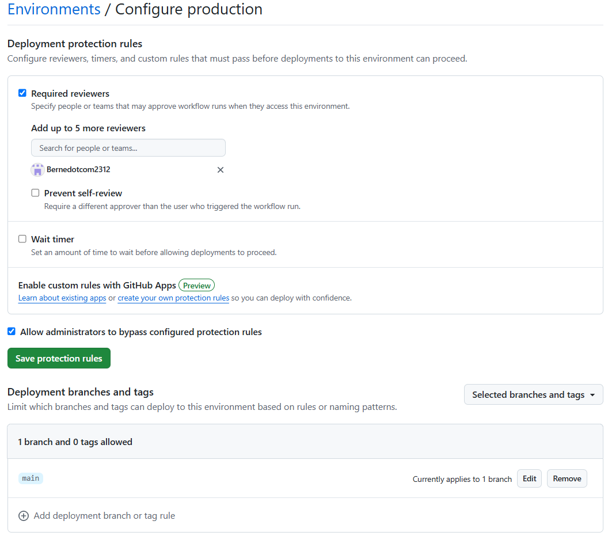Click 'Add up to 5 more reviewers' text

tap(89, 128)
